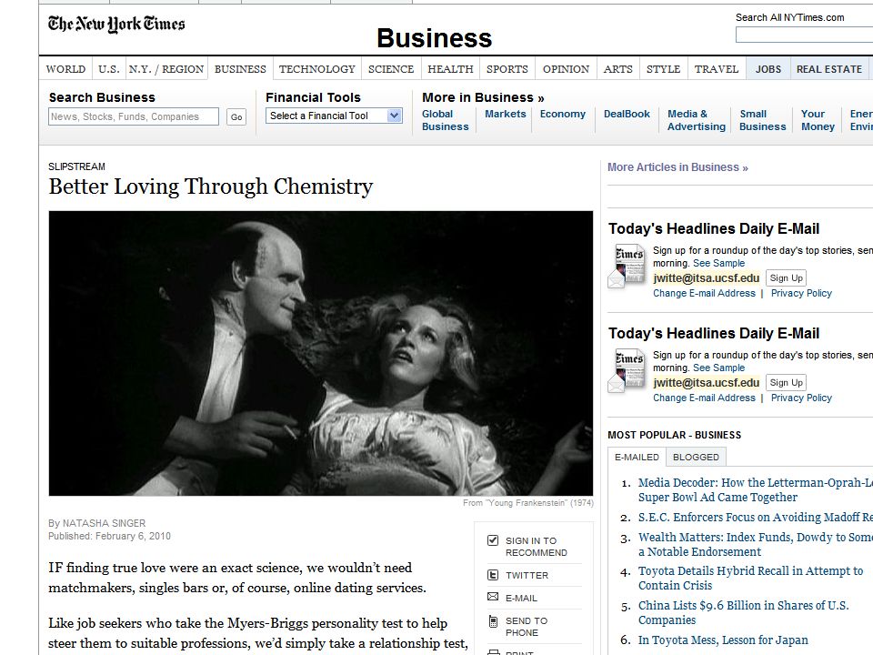873x655 pixels.
Task: Go to the Technology section
Action: click(x=316, y=69)
